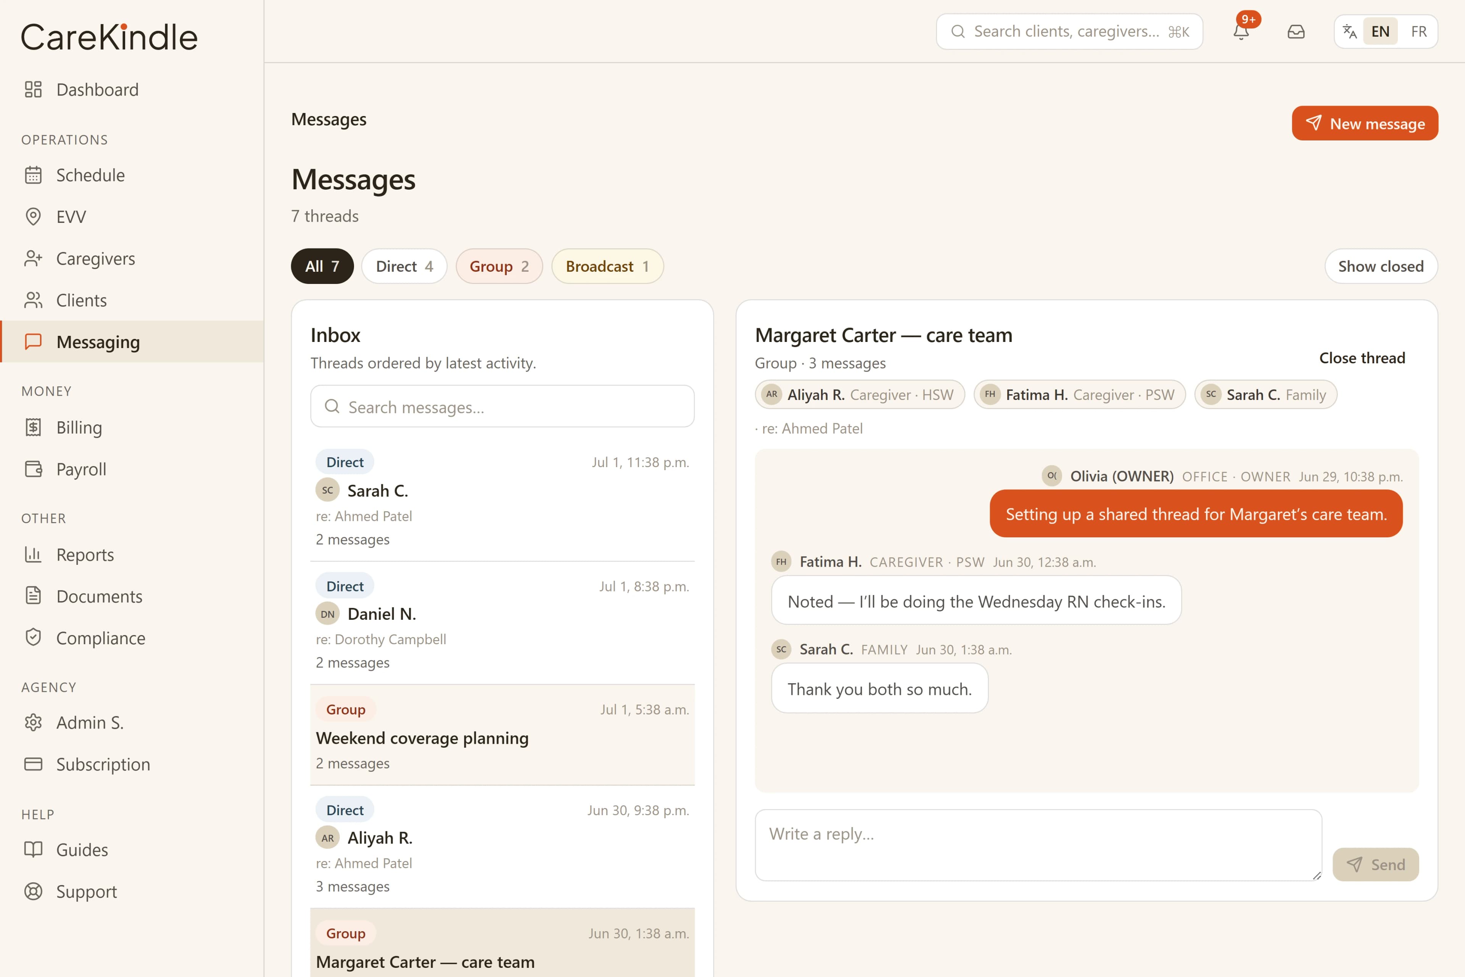The height and width of the screenshot is (977, 1465).
Task: Click message 'Thank you both so much.'
Action: [x=879, y=688]
